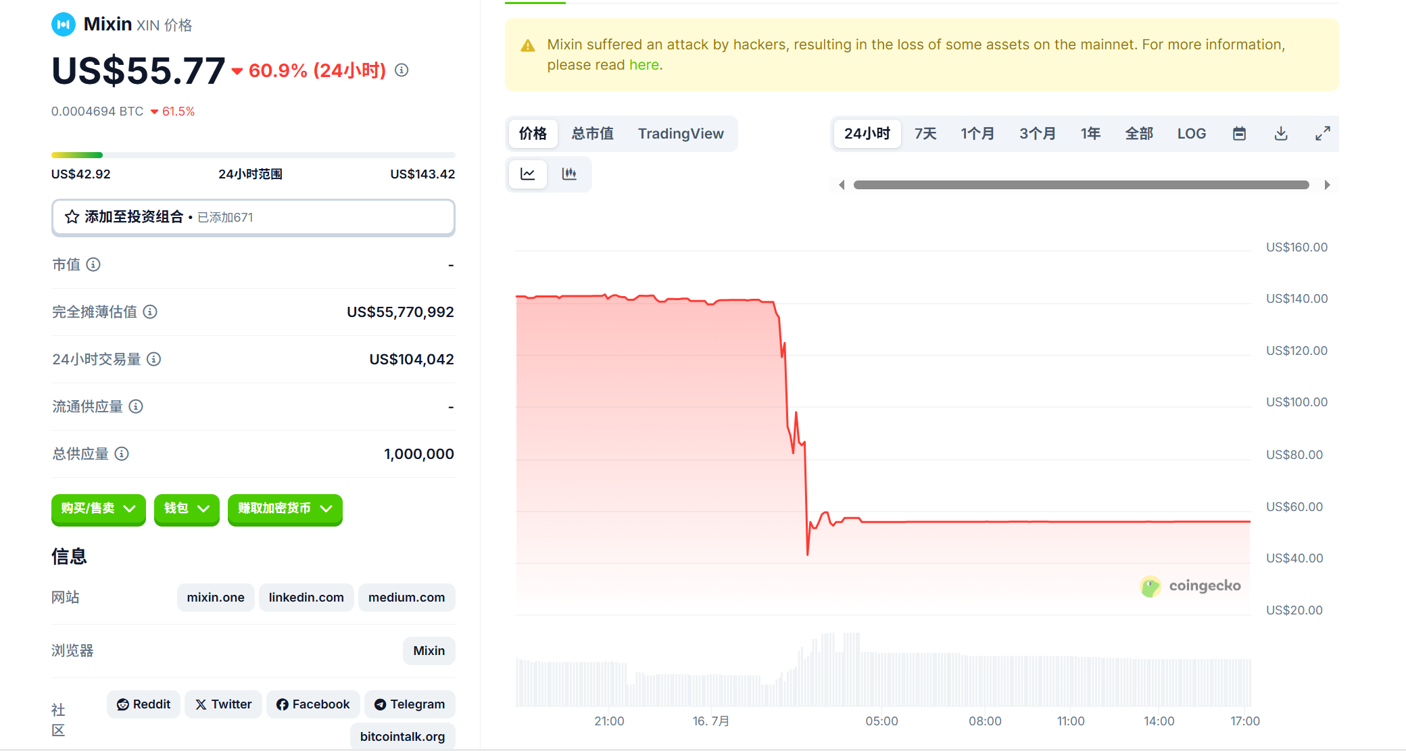Visit medium.com link
The width and height of the screenshot is (1406, 751).
point(406,598)
